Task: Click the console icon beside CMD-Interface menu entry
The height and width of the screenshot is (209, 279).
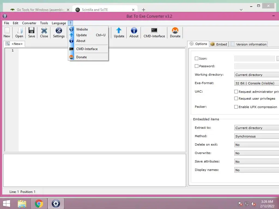Action: [71, 49]
